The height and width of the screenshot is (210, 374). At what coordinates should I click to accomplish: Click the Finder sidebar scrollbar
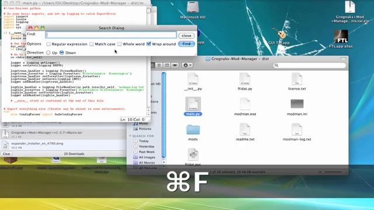164,115
